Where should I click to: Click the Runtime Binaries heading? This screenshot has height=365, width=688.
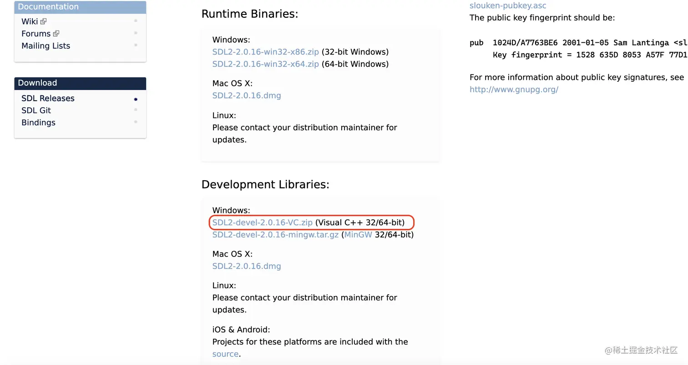pos(249,14)
